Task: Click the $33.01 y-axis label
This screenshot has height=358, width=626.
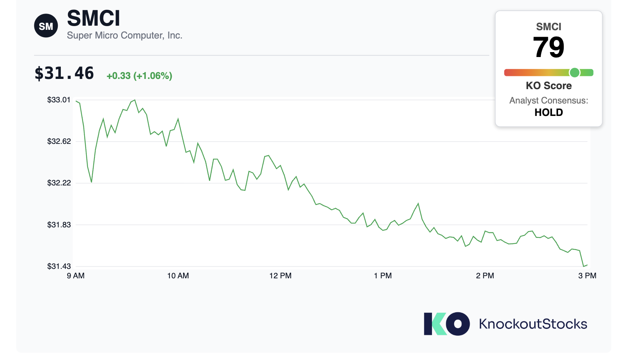Action: 59,100
